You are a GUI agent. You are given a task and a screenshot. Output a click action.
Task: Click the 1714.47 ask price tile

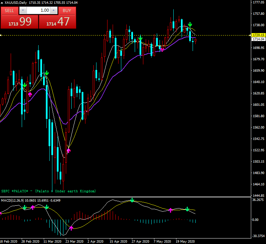pos(58,22)
